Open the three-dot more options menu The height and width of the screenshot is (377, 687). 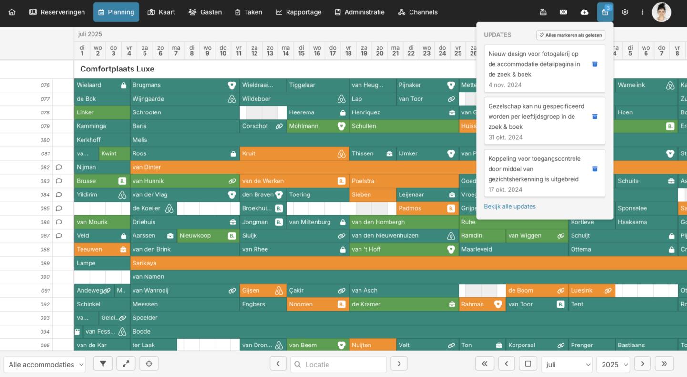(x=642, y=12)
